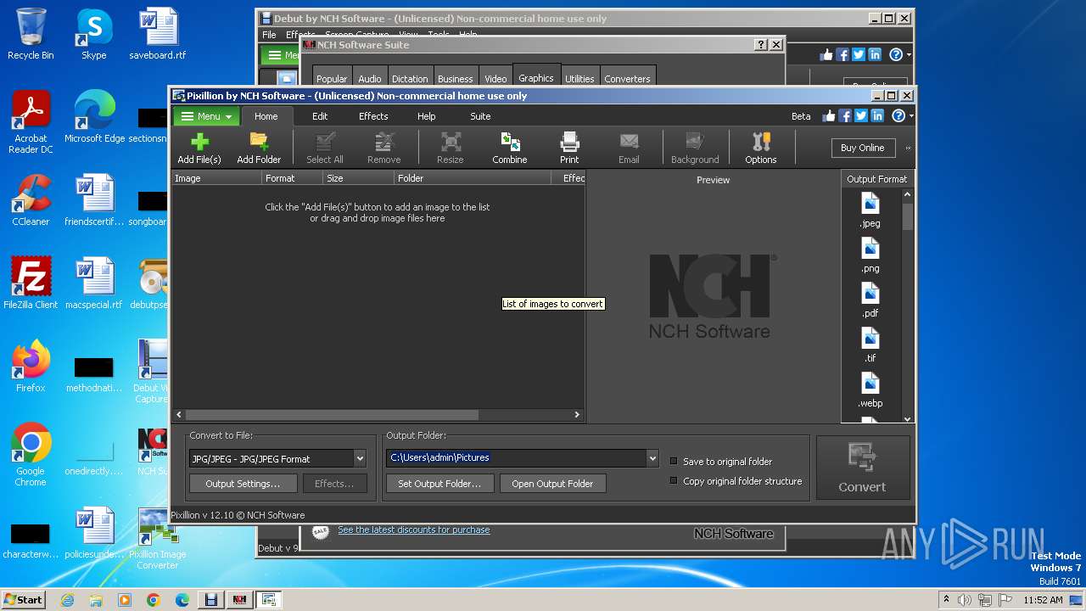1086x611 pixels.
Task: Open the Resize tool
Action: tap(450, 149)
